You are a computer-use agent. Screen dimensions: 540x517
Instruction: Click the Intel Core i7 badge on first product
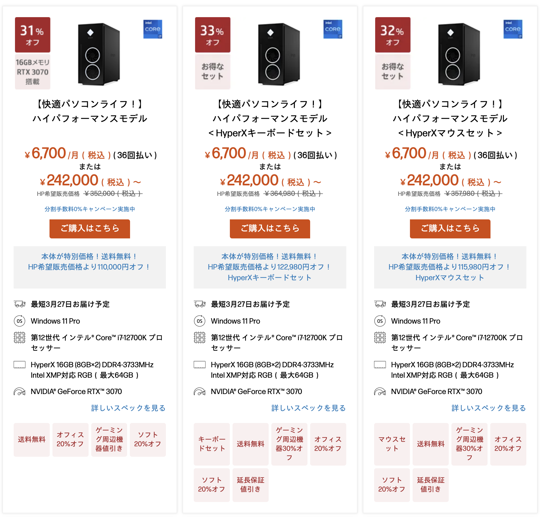[x=153, y=29]
